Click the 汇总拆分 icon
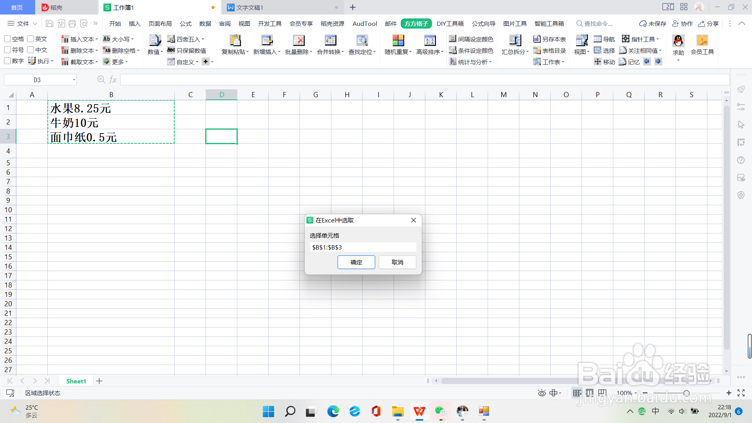 click(515, 40)
